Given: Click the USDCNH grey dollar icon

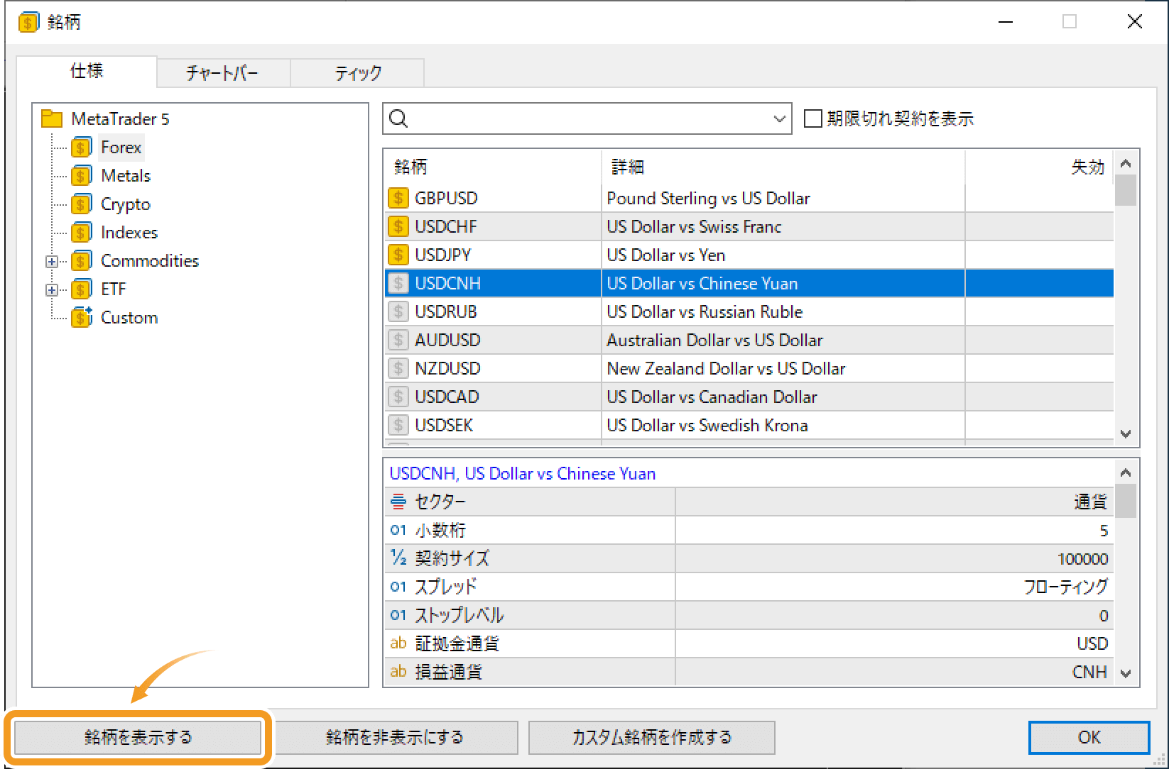Looking at the screenshot, I should point(398,283).
